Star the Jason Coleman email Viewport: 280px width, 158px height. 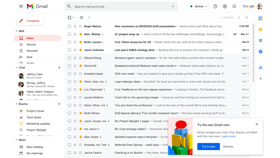(75, 50)
